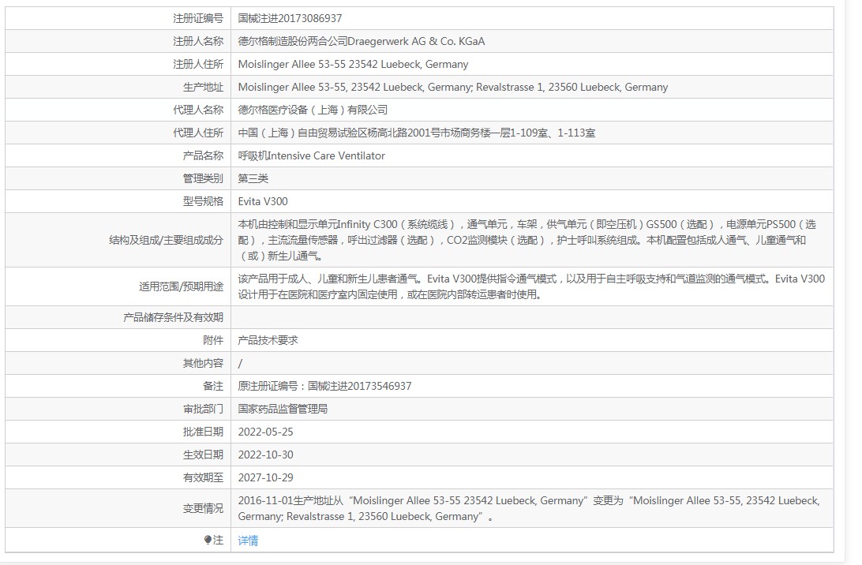
Task: Select the 注册人住所 address value
Action: (353, 64)
